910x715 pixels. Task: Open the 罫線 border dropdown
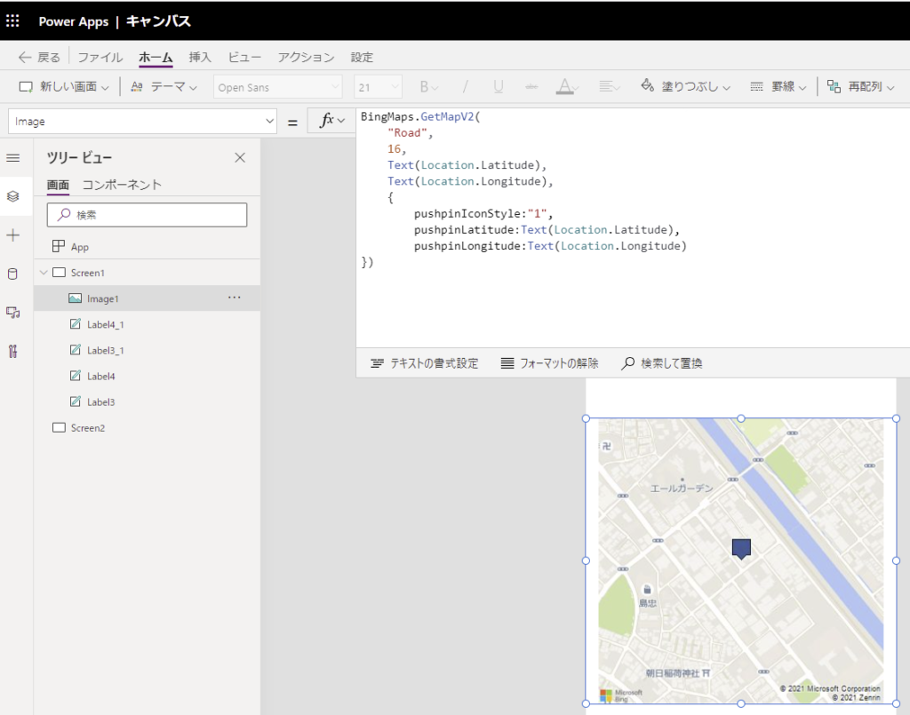coord(778,87)
